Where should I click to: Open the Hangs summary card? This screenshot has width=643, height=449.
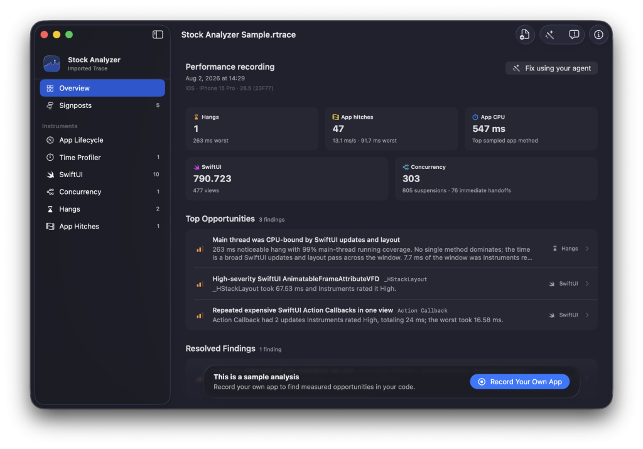[x=252, y=129]
